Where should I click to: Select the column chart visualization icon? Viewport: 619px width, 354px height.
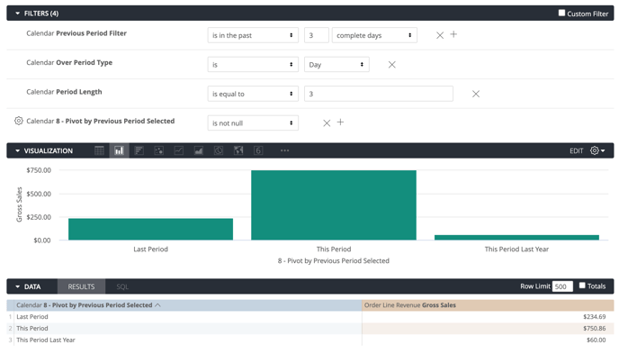coord(119,150)
